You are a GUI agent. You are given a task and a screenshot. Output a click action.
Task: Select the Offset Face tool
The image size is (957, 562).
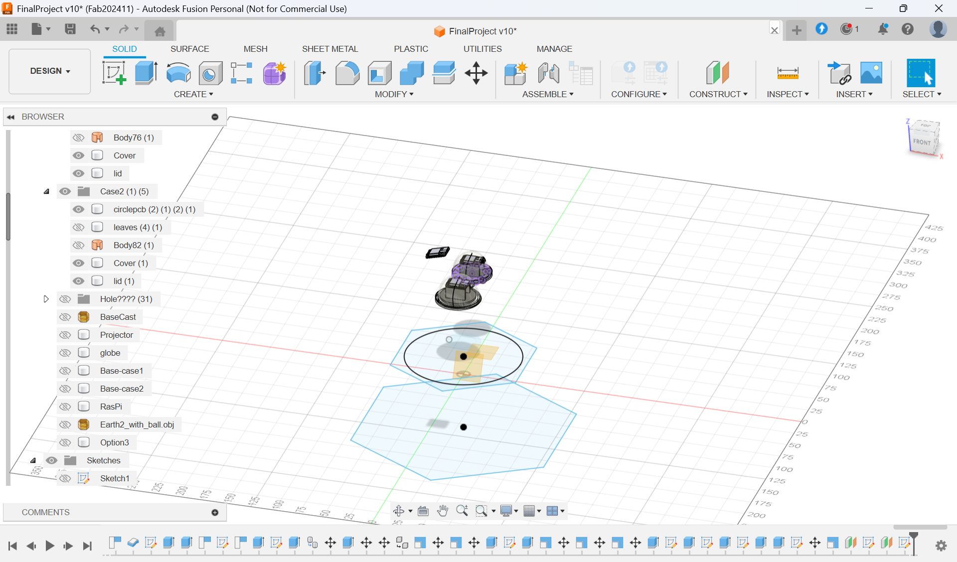444,73
